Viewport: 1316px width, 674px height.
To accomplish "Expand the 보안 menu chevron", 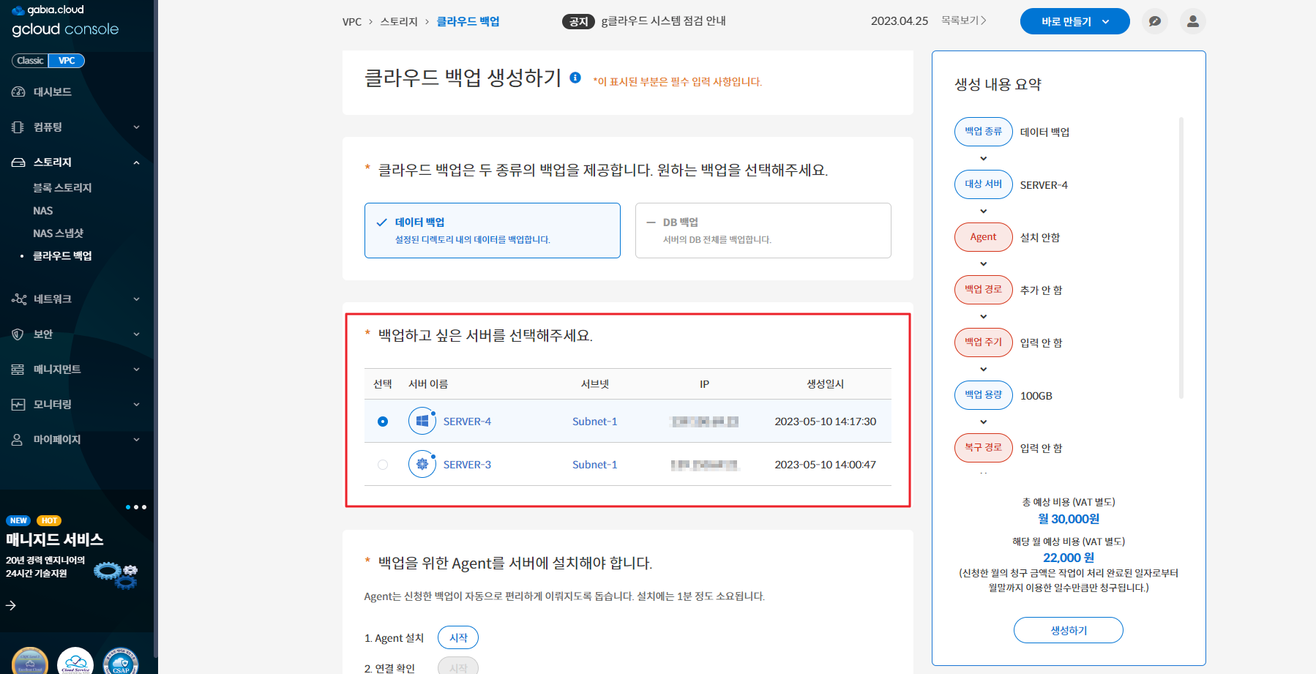I will 136,334.
